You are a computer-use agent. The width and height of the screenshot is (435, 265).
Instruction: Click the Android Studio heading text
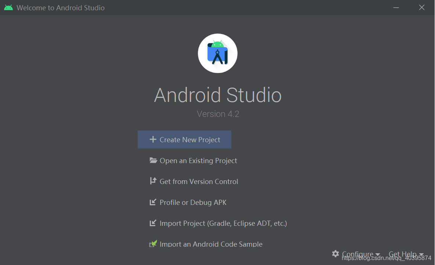pyautogui.click(x=218, y=95)
